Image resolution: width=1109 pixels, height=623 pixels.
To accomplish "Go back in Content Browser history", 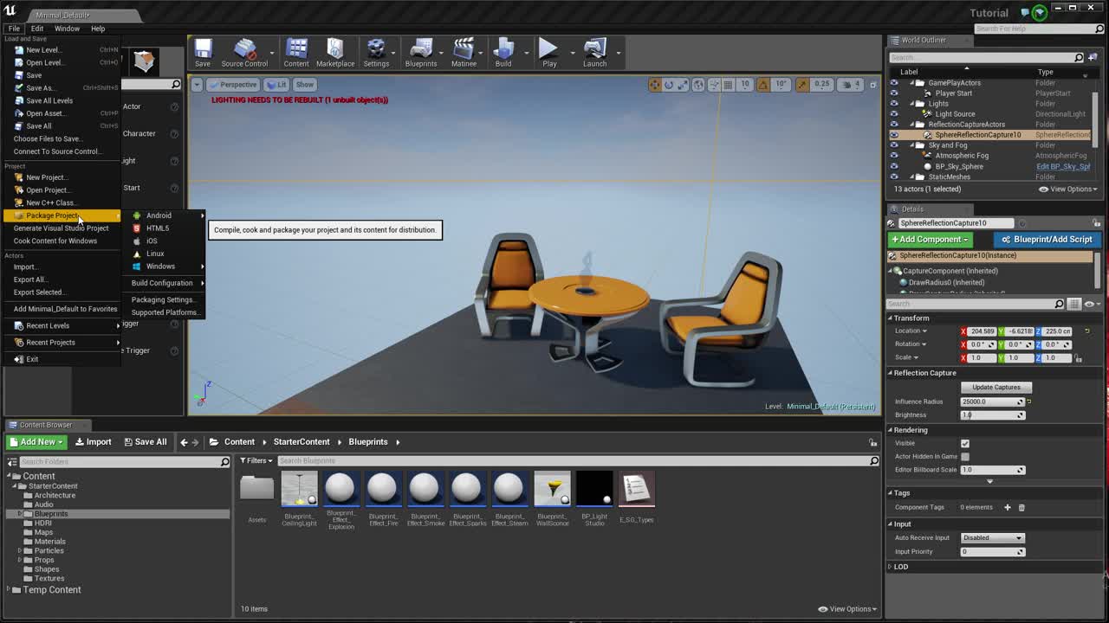I will [x=184, y=442].
